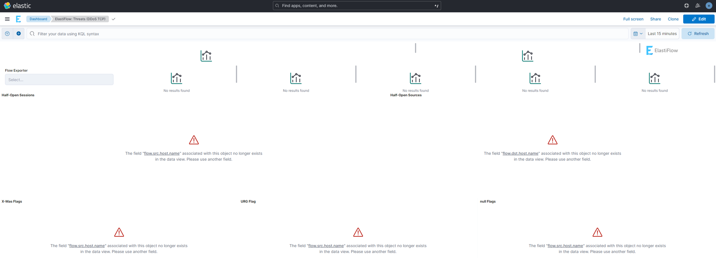Open the user avatar account menu
The height and width of the screenshot is (258, 716).
(709, 6)
